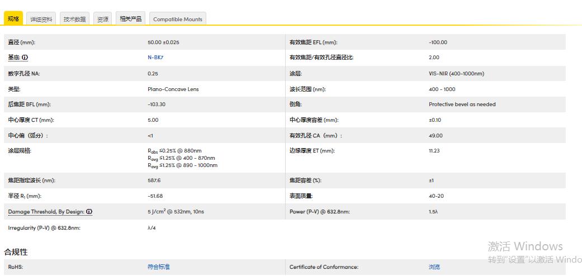Viewport: 582px width, 276px height.
Task: Click the info icon beside Damage Threshold
Action: tap(89, 212)
